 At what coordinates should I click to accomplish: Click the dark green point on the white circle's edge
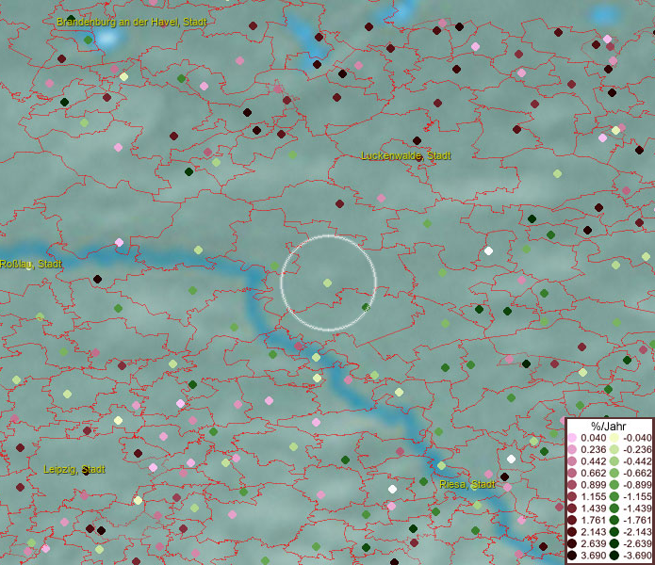(366, 308)
